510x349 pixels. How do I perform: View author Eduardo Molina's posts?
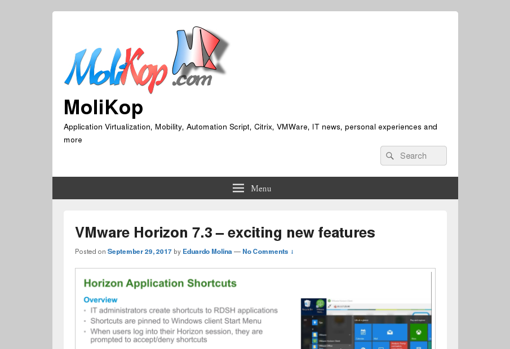[207, 252]
